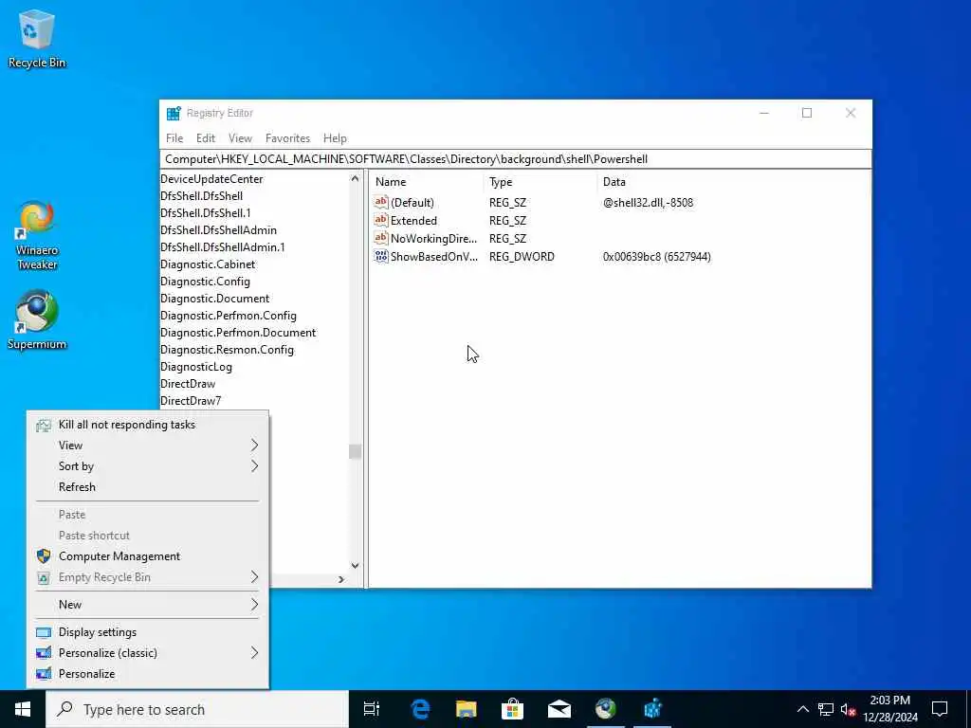This screenshot has height=728, width=971.
Task: Launch Microsoft Edge from taskbar
Action: click(x=420, y=709)
